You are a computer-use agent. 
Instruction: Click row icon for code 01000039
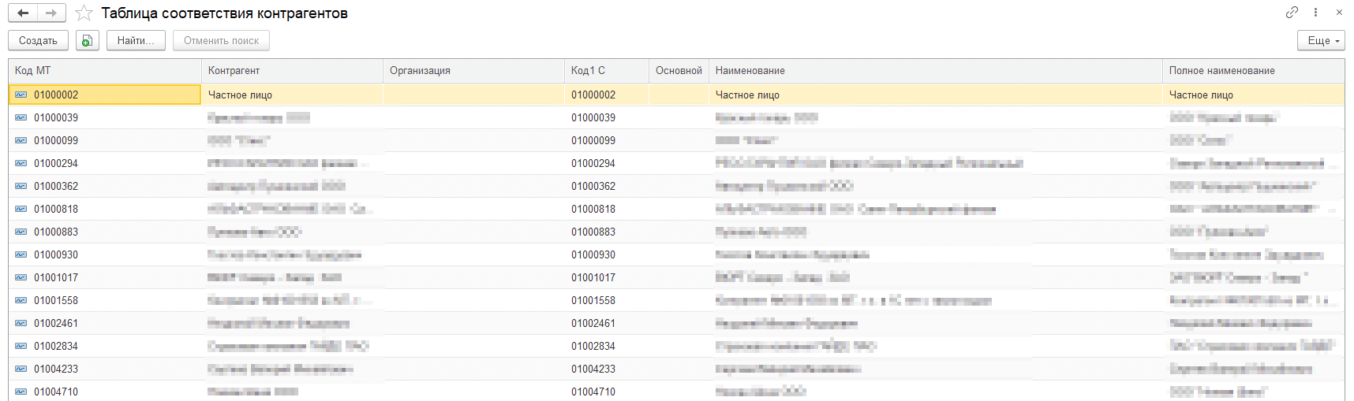pyautogui.click(x=21, y=118)
